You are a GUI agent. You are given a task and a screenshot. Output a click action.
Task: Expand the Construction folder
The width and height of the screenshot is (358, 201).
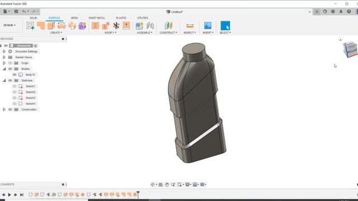pyautogui.click(x=4, y=109)
